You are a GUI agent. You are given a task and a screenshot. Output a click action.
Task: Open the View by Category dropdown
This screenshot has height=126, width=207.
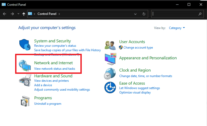[177, 28]
